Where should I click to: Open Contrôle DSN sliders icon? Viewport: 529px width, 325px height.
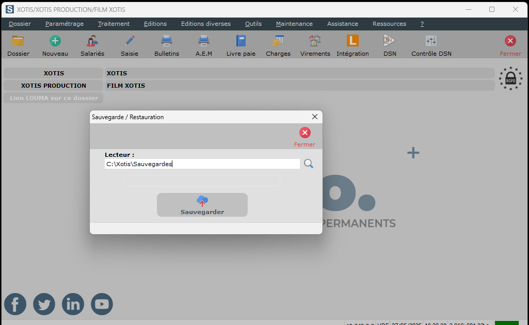point(431,41)
